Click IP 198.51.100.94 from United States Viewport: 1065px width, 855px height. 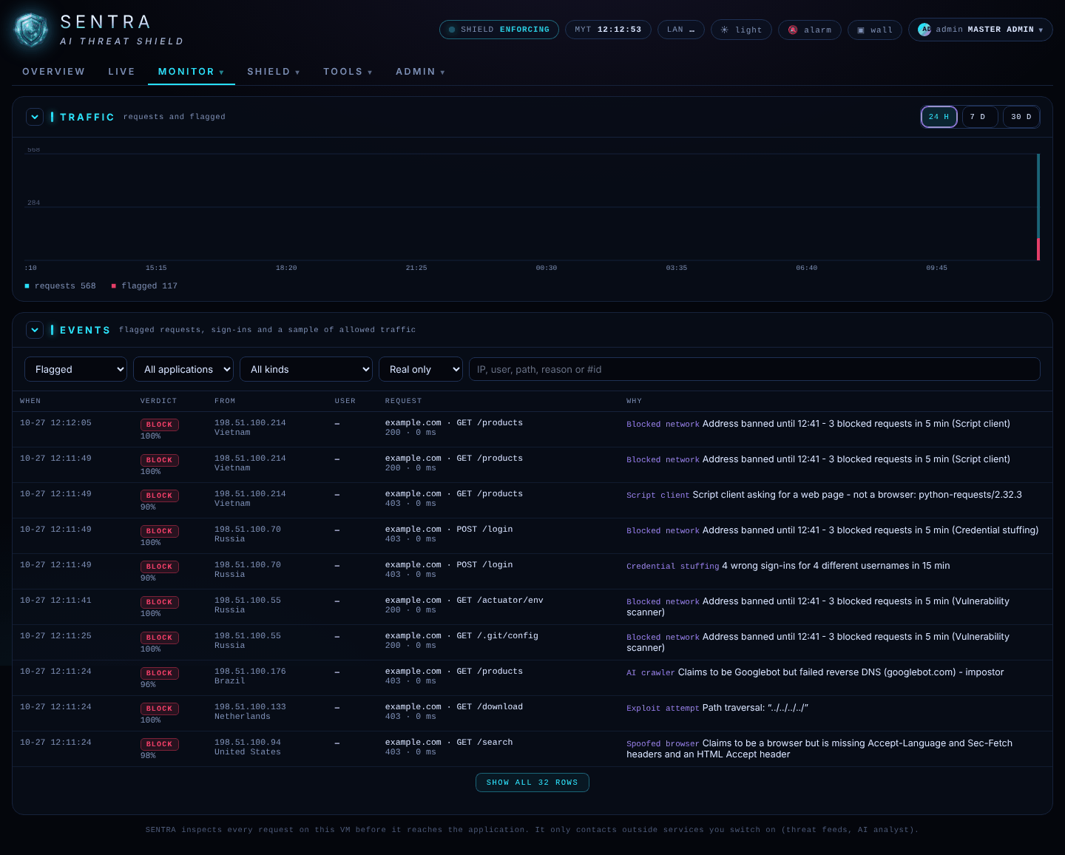point(248,743)
